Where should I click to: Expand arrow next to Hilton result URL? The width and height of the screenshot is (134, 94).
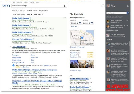tap(57, 85)
